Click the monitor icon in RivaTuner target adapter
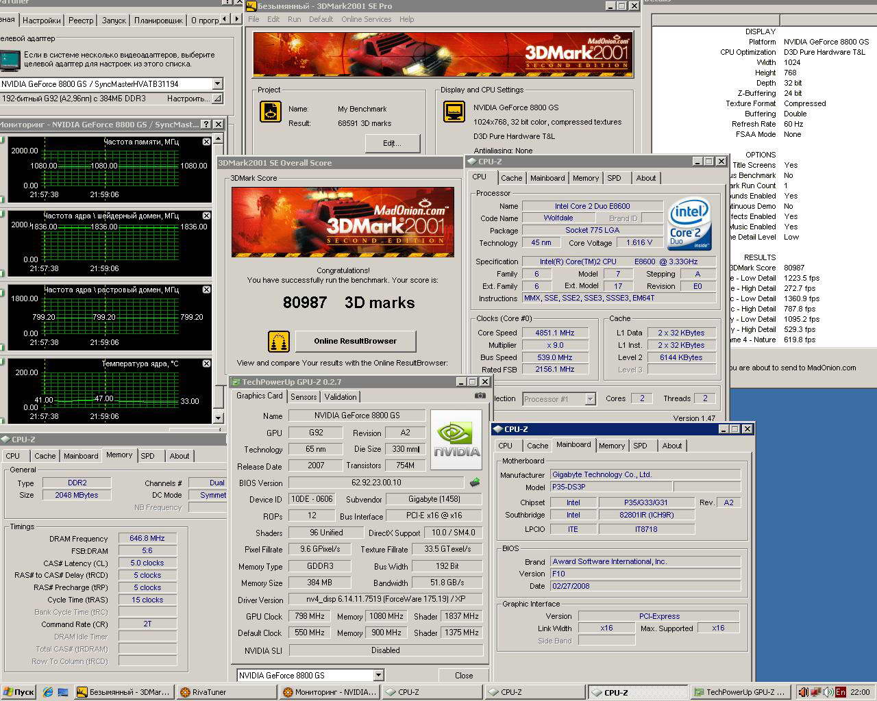Viewport: 877px width, 701px height. point(10,61)
